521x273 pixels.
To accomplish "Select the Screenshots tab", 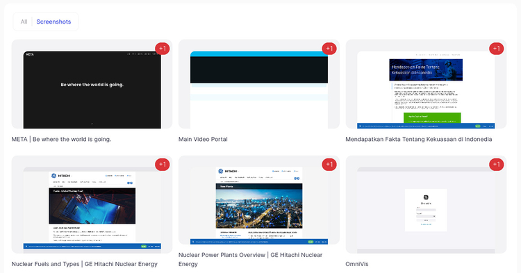I will click(x=53, y=22).
